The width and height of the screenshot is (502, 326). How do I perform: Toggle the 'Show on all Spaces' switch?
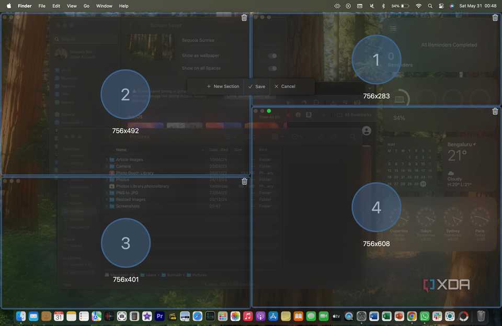pos(271,68)
